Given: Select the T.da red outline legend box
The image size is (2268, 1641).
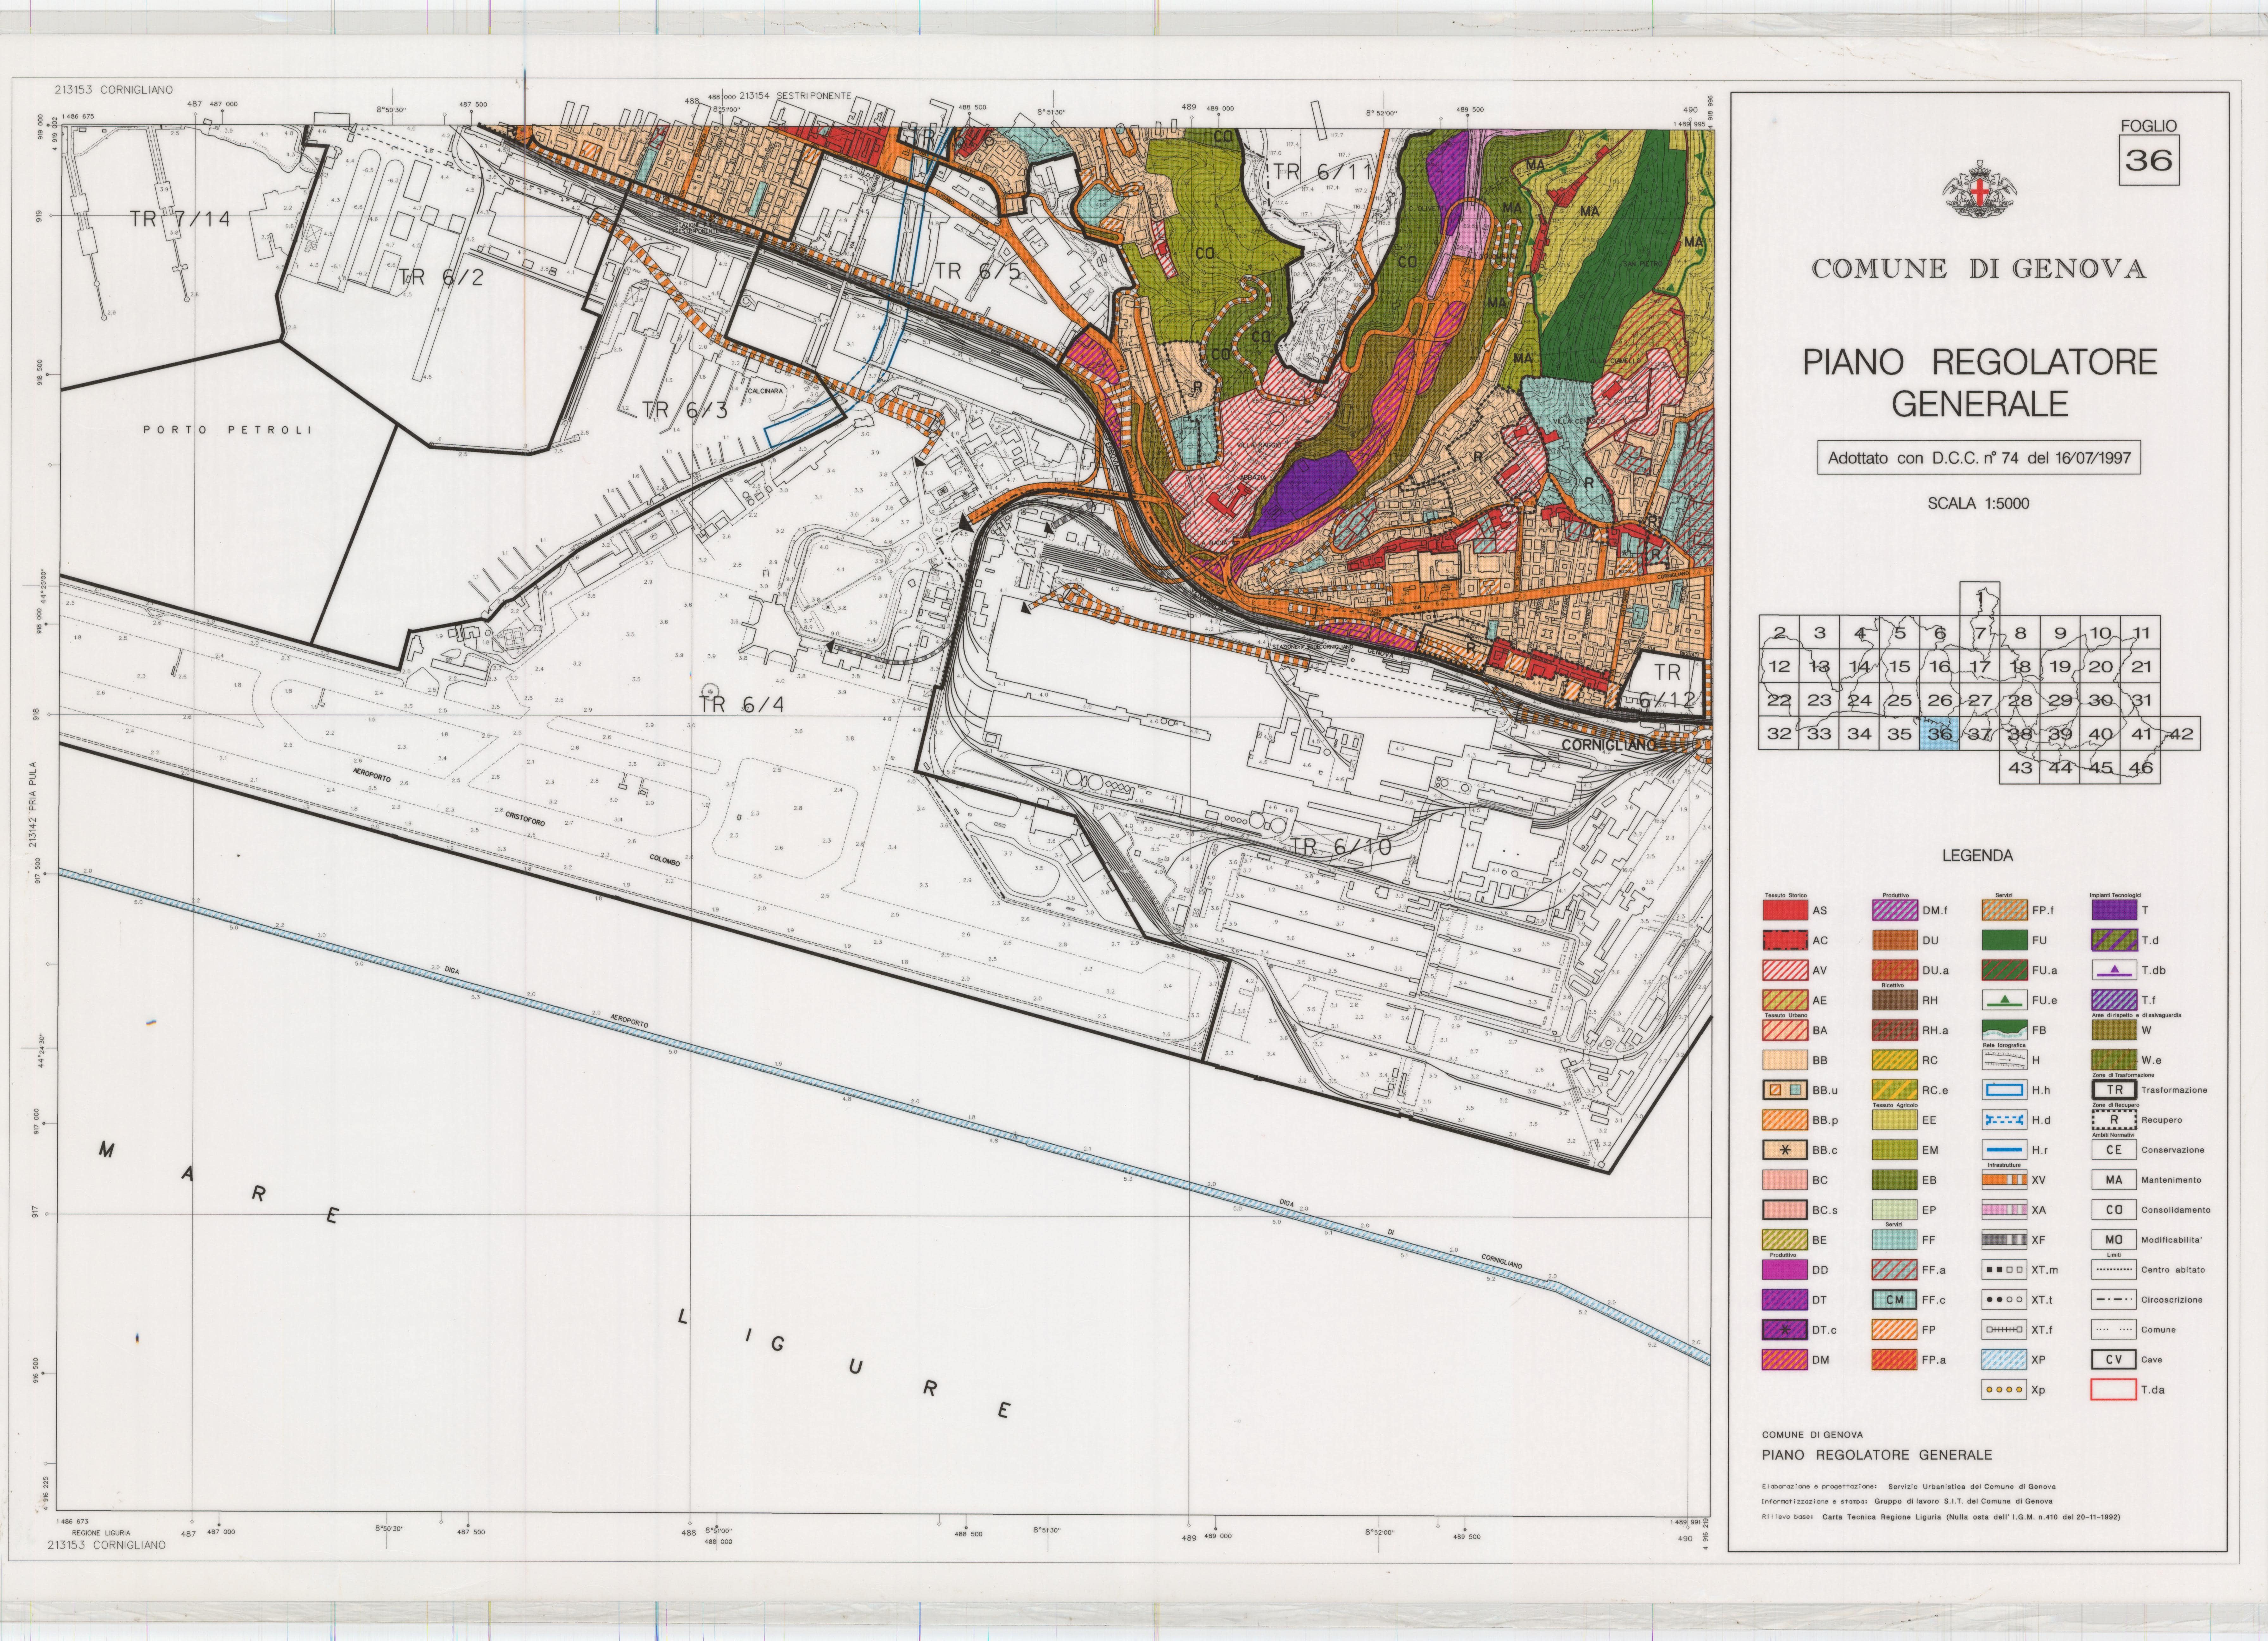Looking at the screenshot, I should [2114, 1390].
